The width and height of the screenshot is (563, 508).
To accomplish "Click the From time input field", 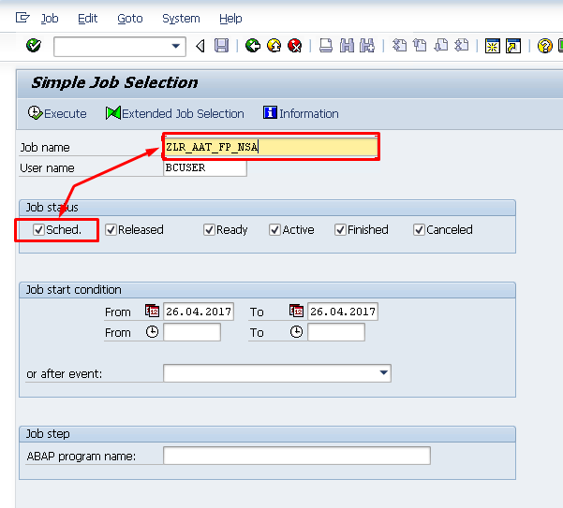I will coord(192,332).
